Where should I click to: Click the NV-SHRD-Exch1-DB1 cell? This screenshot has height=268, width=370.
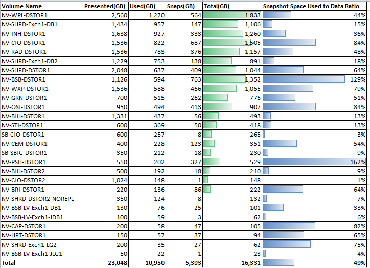(x=42, y=24)
